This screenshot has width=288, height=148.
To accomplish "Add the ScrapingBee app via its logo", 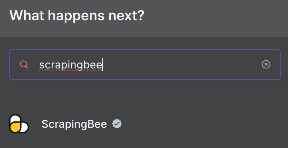I will click(x=19, y=124).
